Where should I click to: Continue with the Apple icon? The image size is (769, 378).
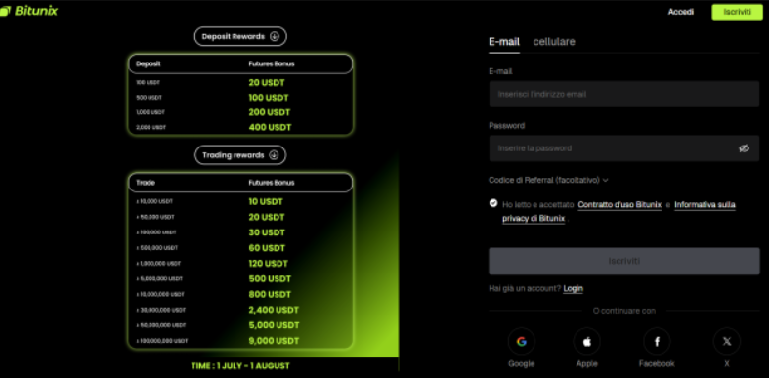586,341
